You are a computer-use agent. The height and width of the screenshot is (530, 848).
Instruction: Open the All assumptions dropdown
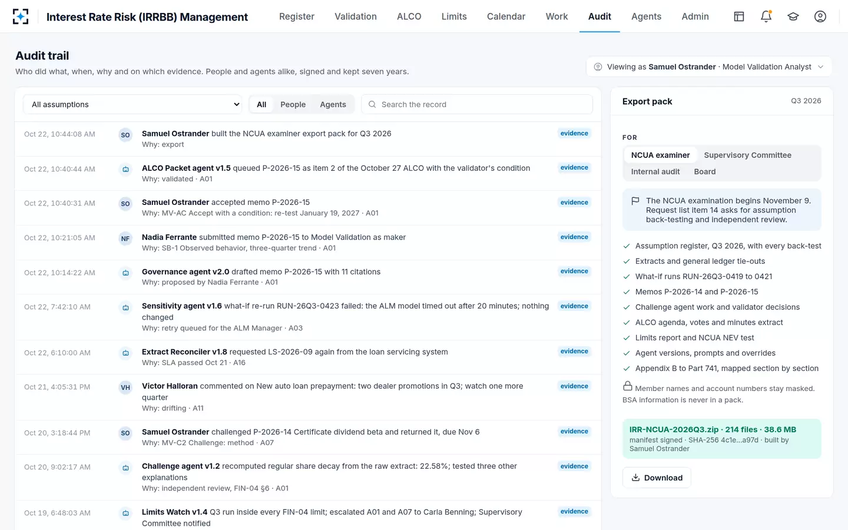pos(132,104)
